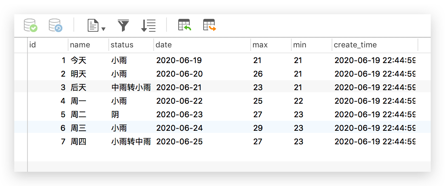The width and height of the screenshot is (445, 186).
Task: Click the status column header
Action: tap(131, 45)
